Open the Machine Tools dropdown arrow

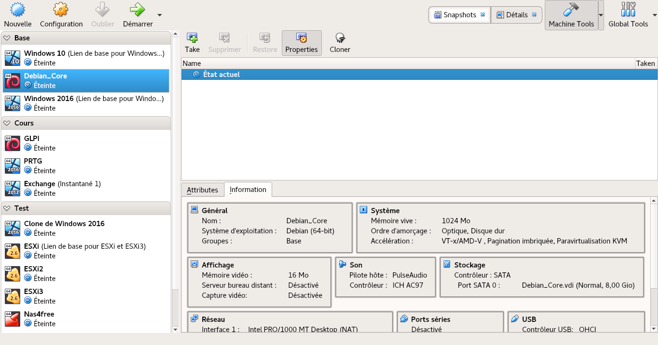601,15
